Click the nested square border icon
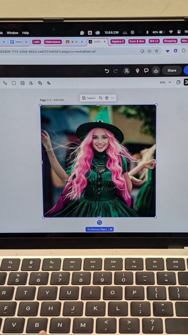Screen dimensions: 188x335 [23, 83]
